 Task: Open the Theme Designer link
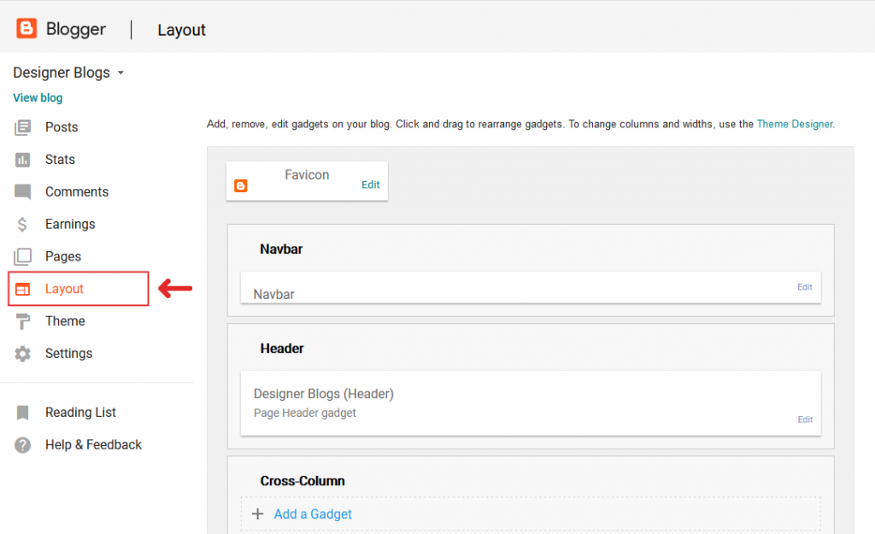pyautogui.click(x=795, y=123)
